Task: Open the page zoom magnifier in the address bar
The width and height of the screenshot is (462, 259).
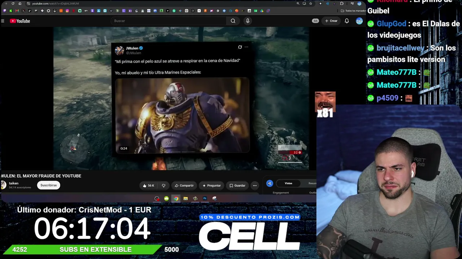Action: (x=298, y=4)
